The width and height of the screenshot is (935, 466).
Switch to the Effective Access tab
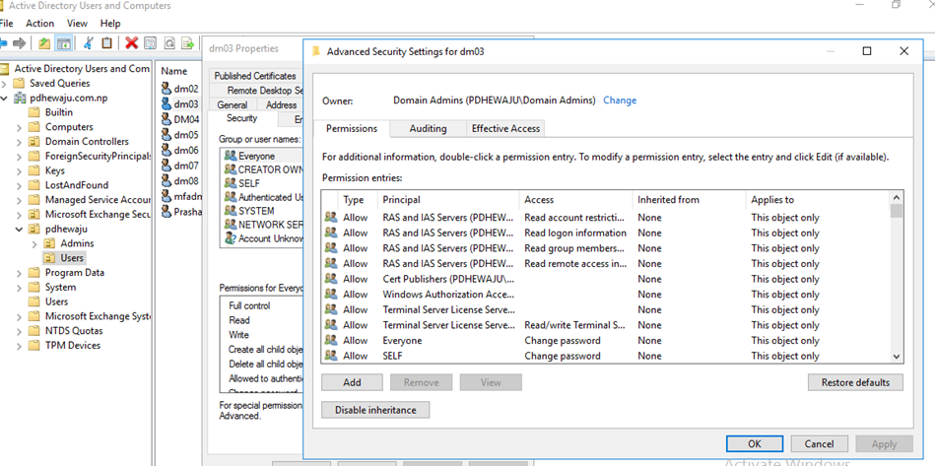pyautogui.click(x=505, y=128)
